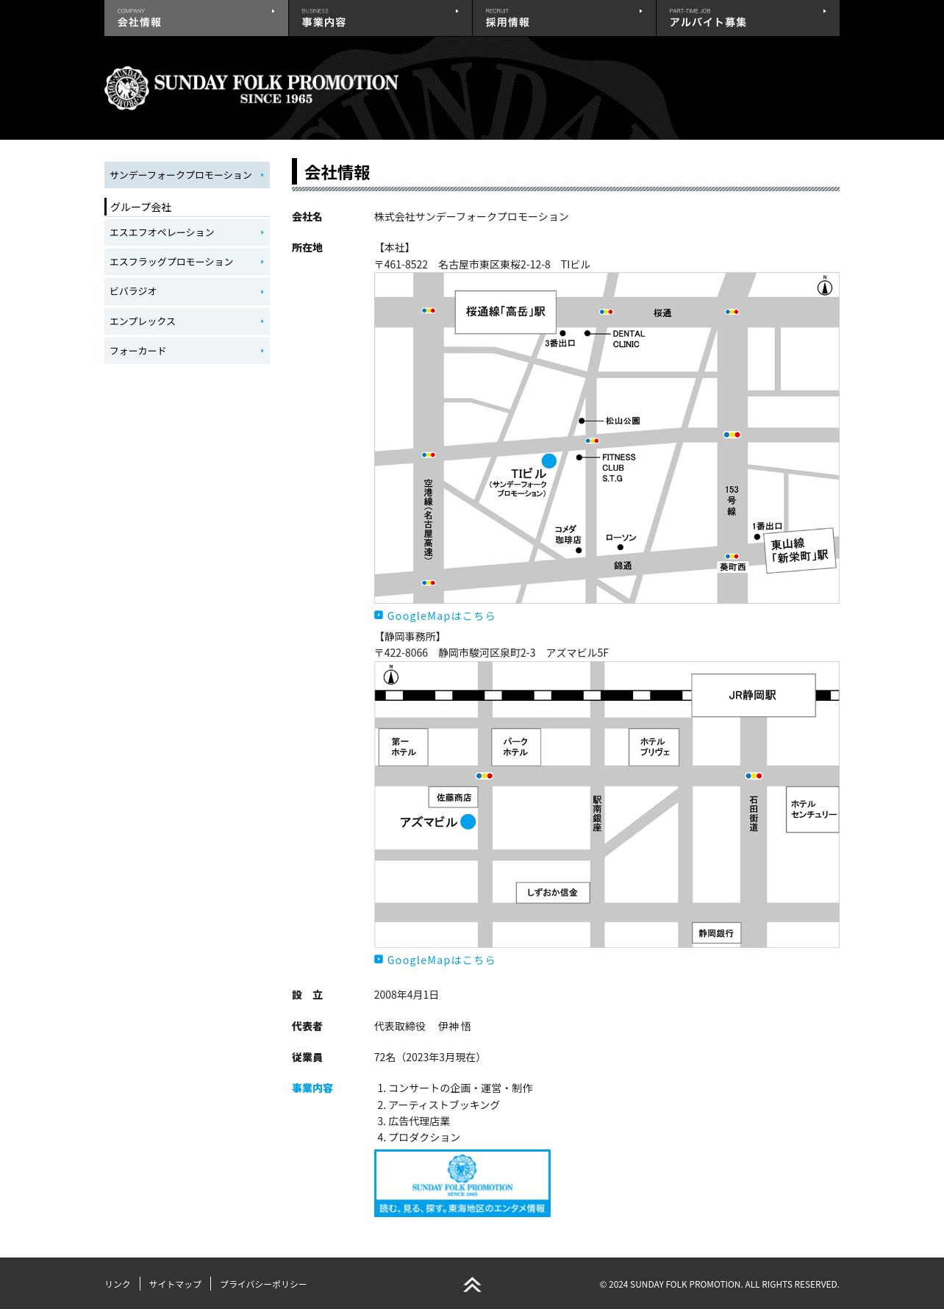Open the サイトマップ footer link
944x1309 pixels.
175,1284
